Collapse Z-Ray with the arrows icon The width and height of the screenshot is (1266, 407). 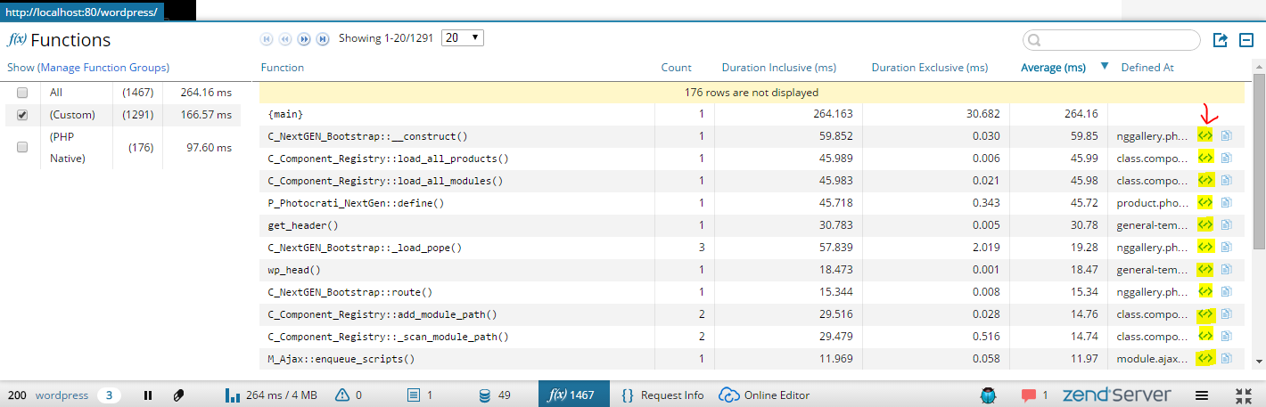1244,395
